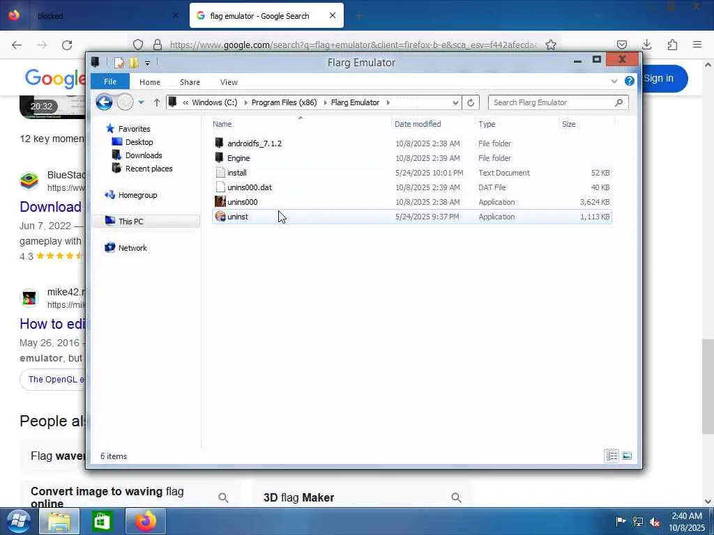Select This PC in navigation pane

point(130,221)
